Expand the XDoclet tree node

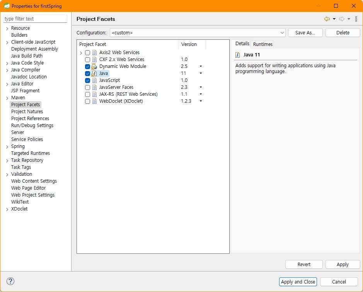[7, 209]
